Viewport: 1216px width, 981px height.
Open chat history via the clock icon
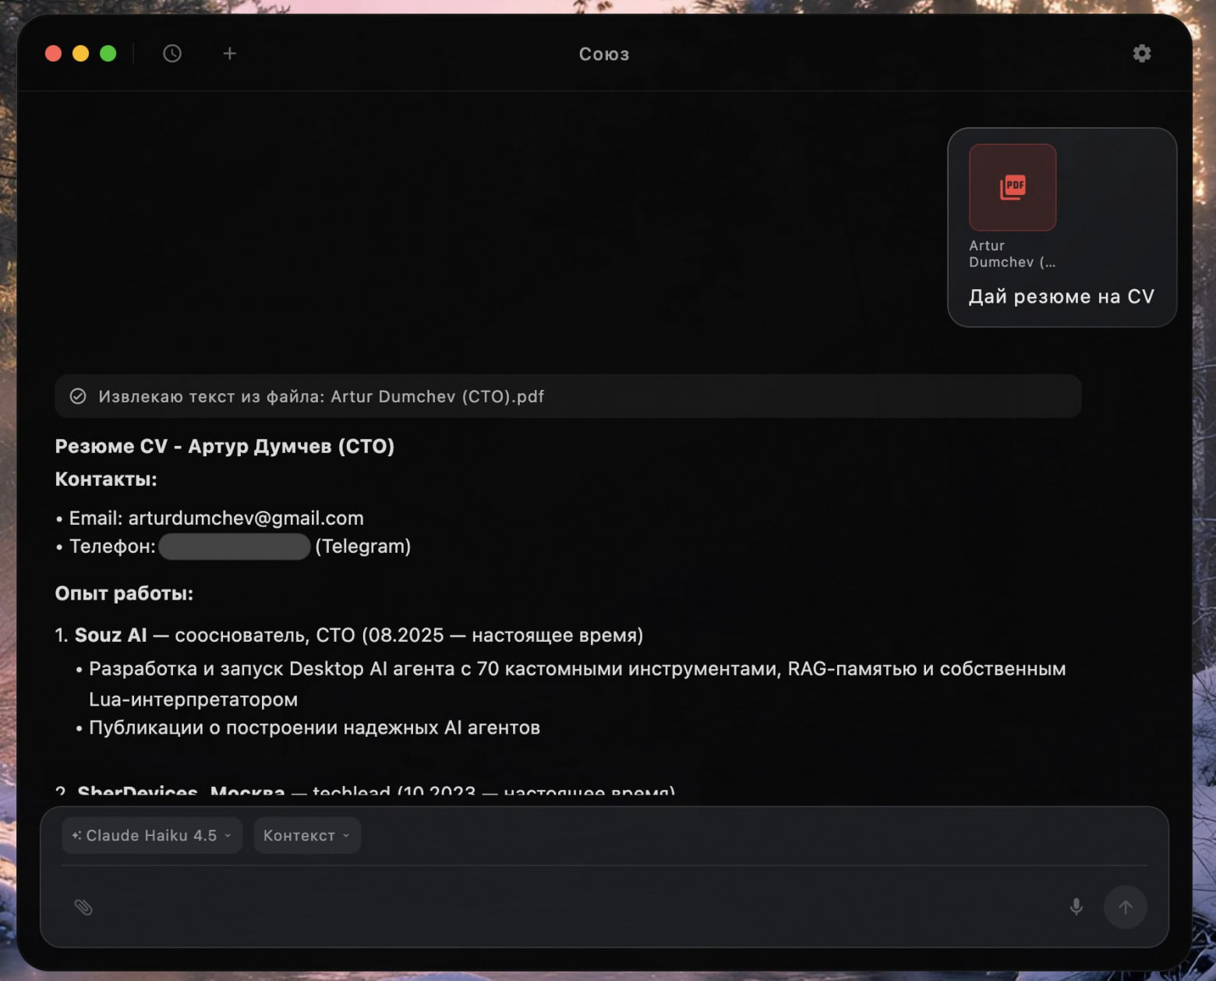pos(171,53)
